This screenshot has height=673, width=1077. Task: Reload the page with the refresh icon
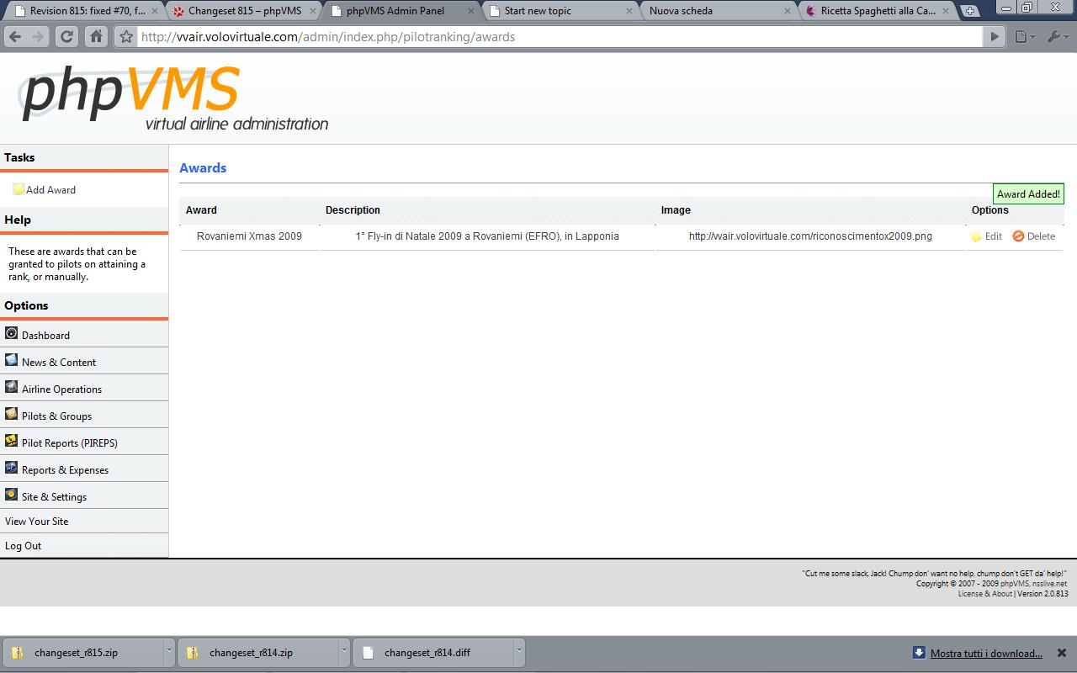click(x=66, y=37)
